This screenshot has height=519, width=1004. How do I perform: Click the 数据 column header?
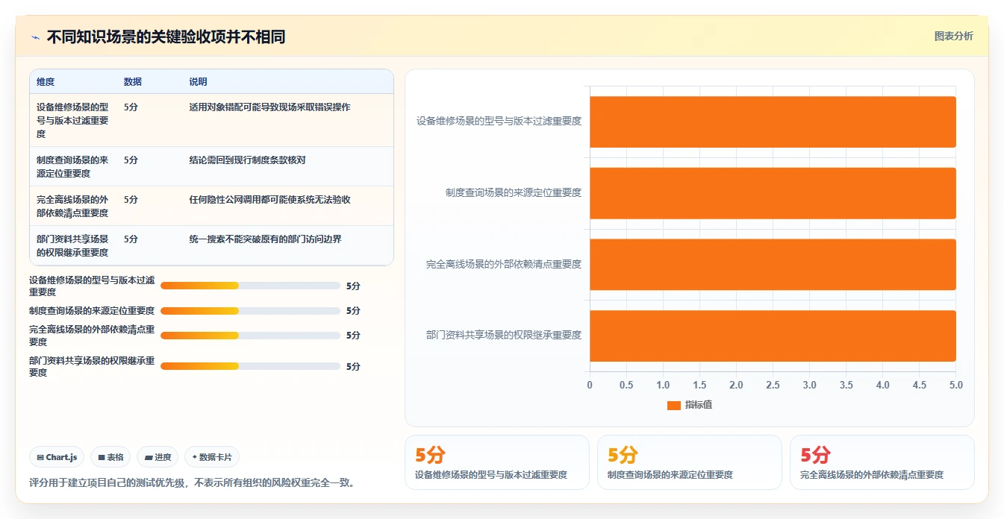click(x=133, y=82)
